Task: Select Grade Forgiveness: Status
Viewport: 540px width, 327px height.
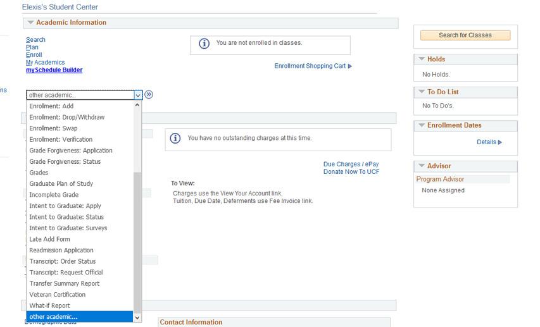Action: pos(80,161)
